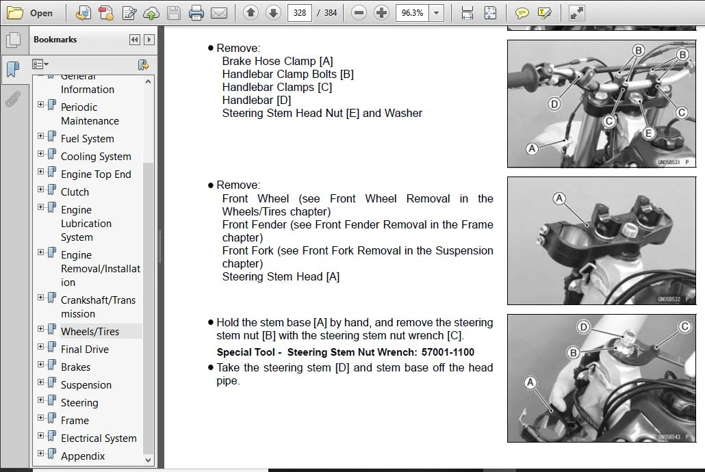Click the page number field showing 328

point(299,13)
